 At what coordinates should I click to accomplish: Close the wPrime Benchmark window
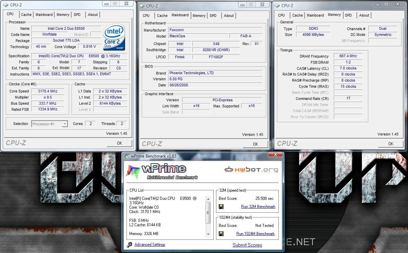pyautogui.click(x=275, y=154)
